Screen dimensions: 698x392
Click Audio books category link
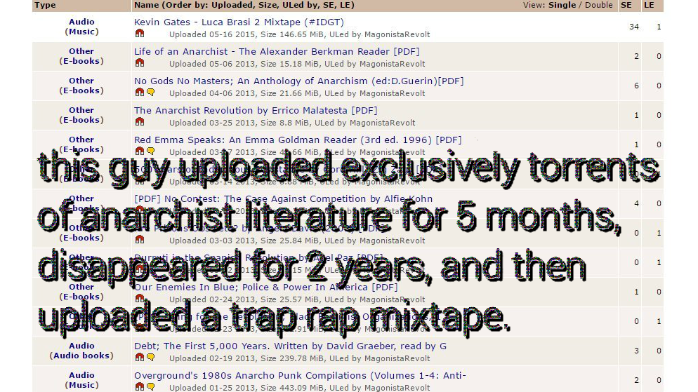(81, 356)
